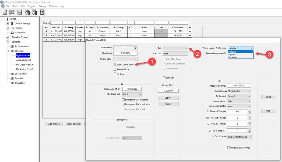282x162 pixels.
Task: Click the Zone Setting folder icon
Action: click(x=12, y=74)
